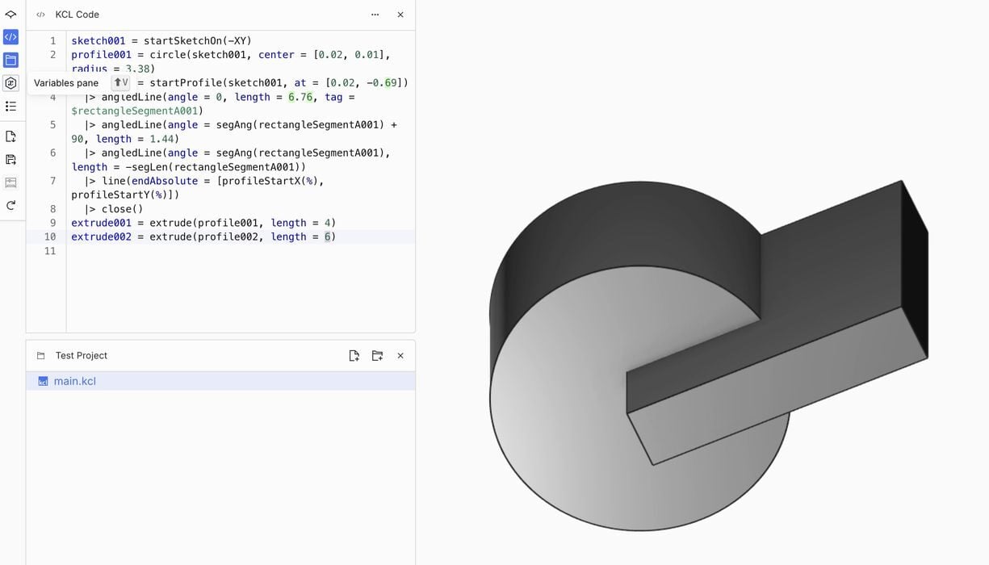Create a new file in Test Project

click(354, 356)
